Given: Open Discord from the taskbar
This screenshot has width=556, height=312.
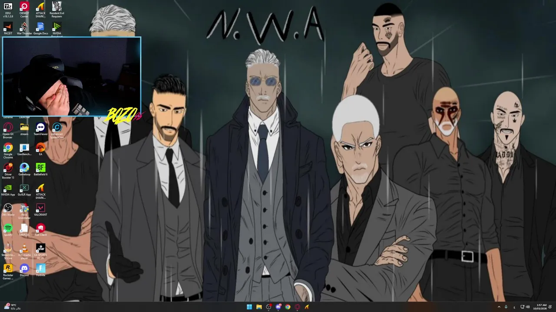Looking at the screenshot, I should click(278, 307).
